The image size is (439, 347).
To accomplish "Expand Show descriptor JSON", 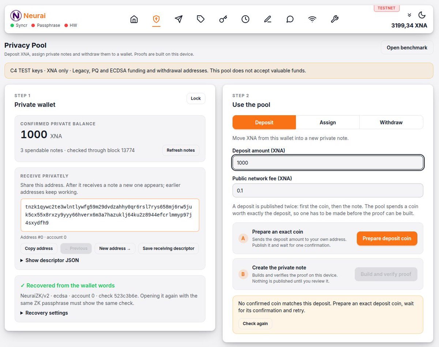I will tap(49, 260).
